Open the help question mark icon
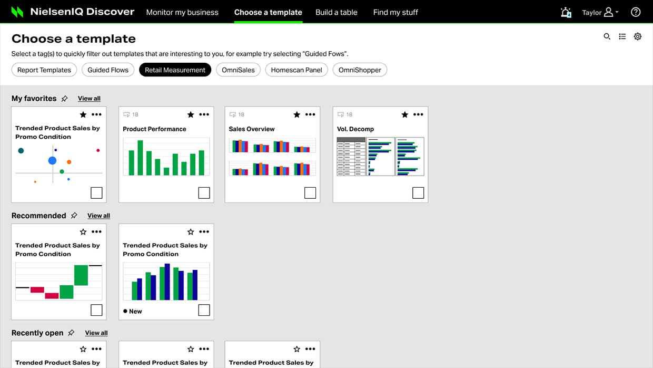This screenshot has height=368, width=653. (x=636, y=12)
